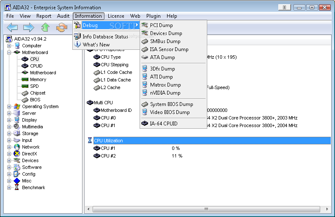
Task: Click the scrollbar right arrow
Action: click(327, 209)
